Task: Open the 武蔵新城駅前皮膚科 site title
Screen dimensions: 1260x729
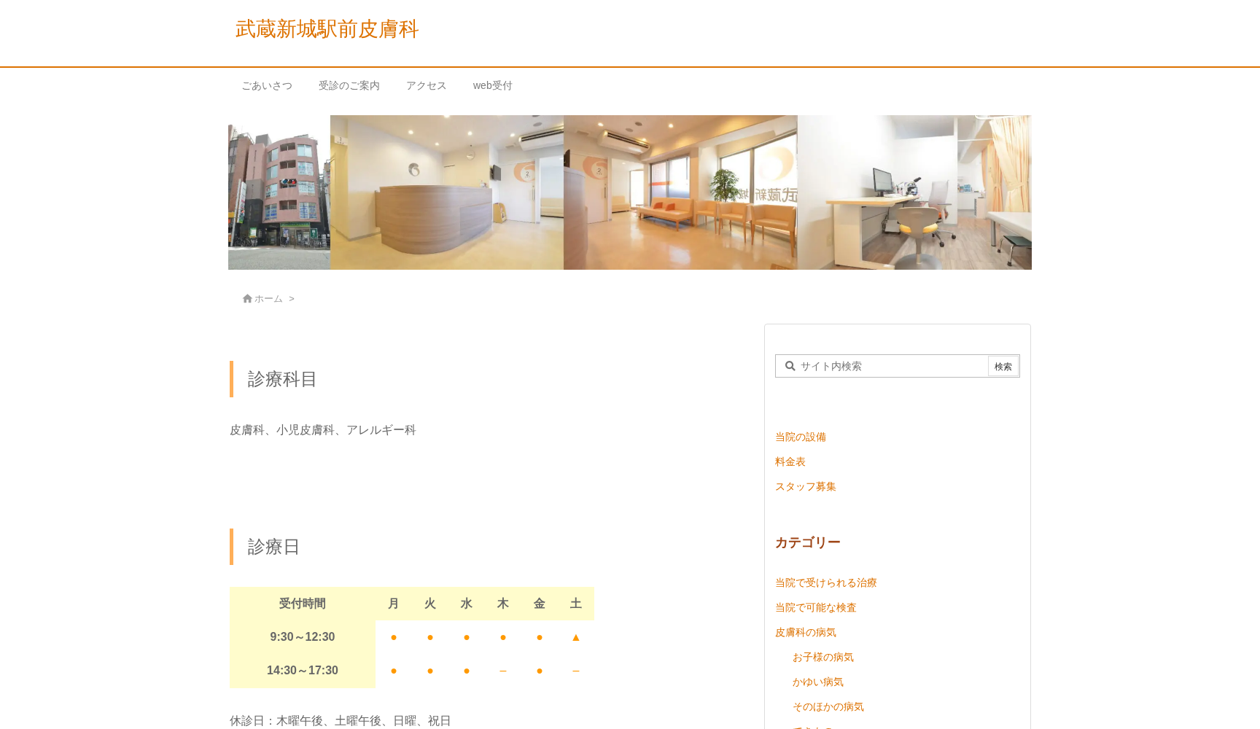Action: click(x=327, y=29)
